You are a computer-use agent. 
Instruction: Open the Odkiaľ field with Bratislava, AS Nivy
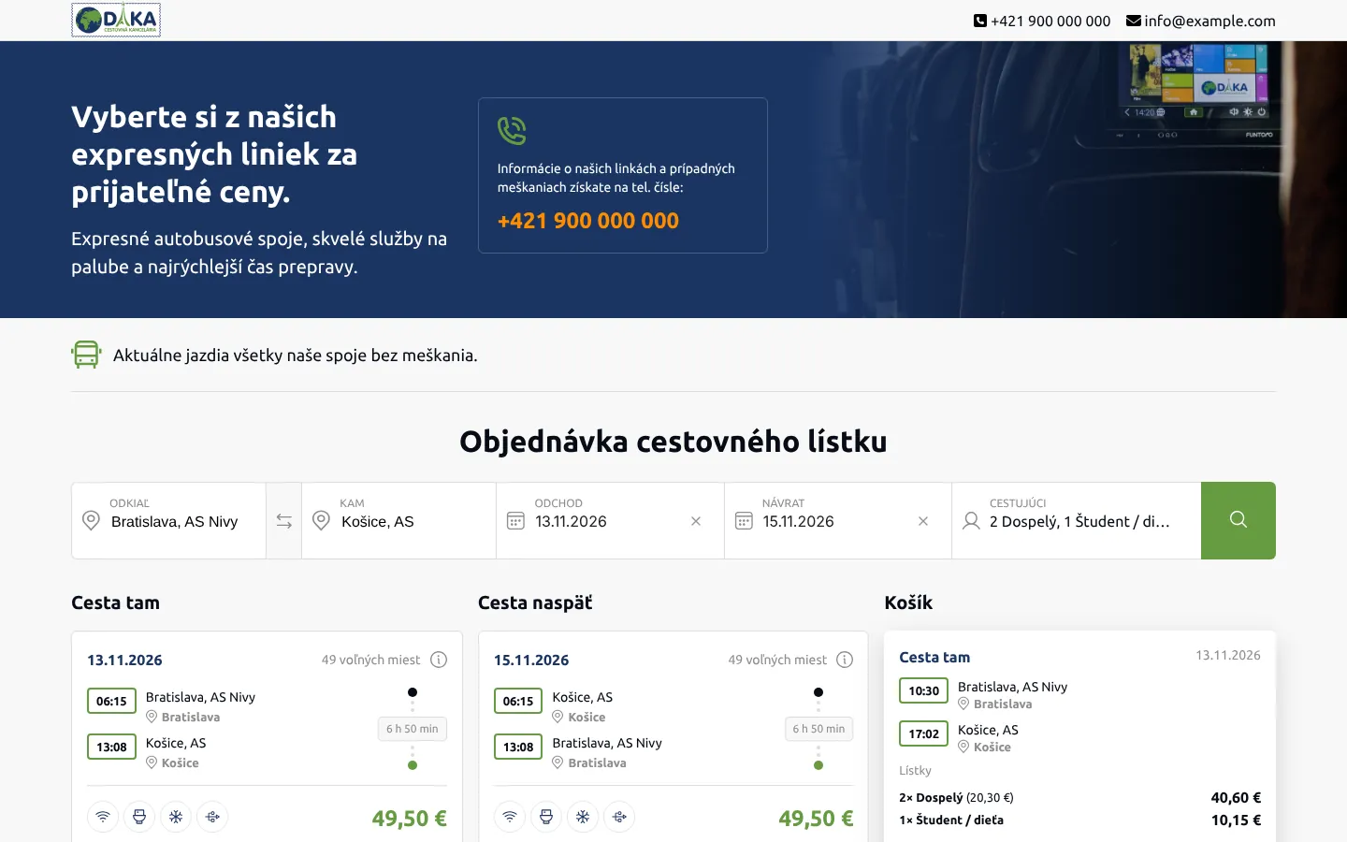(x=169, y=521)
